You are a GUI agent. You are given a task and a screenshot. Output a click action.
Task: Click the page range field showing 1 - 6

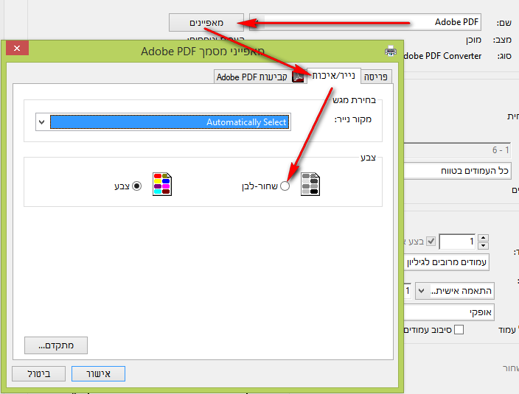click(457, 150)
